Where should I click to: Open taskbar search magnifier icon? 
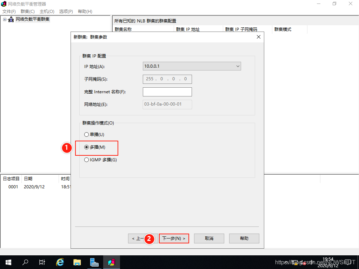(25, 262)
